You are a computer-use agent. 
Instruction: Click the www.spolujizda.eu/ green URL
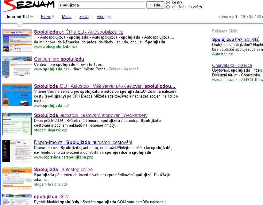pyautogui.click(x=51, y=106)
